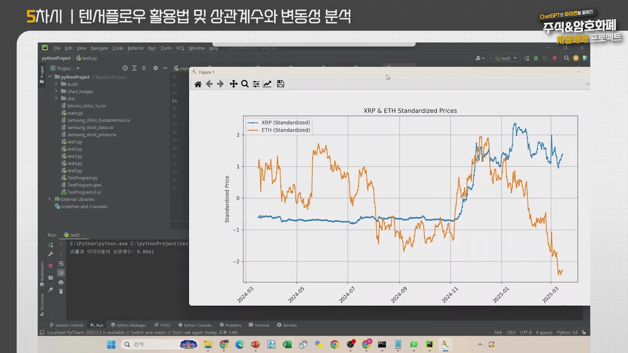
Task: Clear all Run console output with trash
Action: coord(61,291)
